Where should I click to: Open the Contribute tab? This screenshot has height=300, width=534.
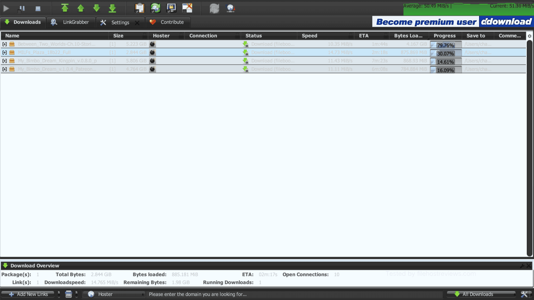pyautogui.click(x=168, y=22)
